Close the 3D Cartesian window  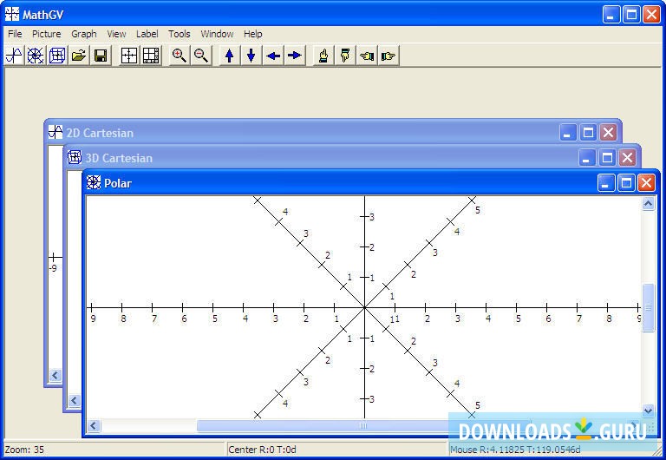point(627,158)
